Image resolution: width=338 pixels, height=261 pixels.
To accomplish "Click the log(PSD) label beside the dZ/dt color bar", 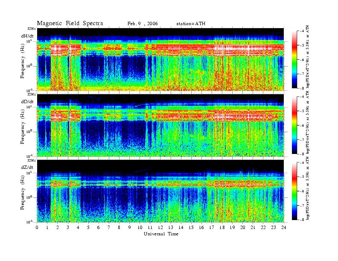I will (x=308, y=188).
